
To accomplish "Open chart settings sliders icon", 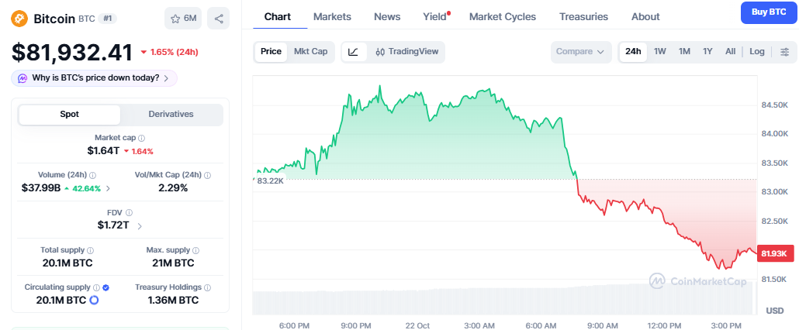I will pyautogui.click(x=785, y=52).
